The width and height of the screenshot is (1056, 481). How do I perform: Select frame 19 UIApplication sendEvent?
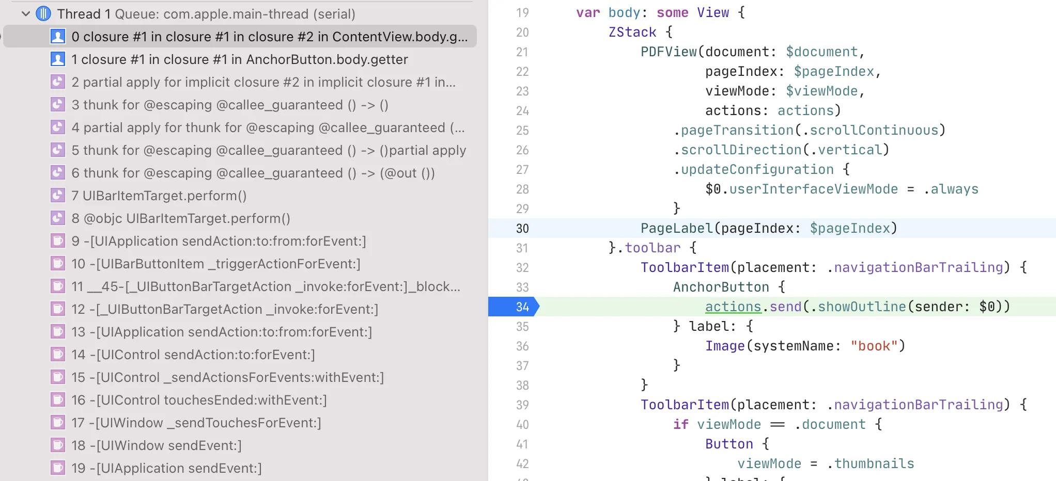coord(170,468)
